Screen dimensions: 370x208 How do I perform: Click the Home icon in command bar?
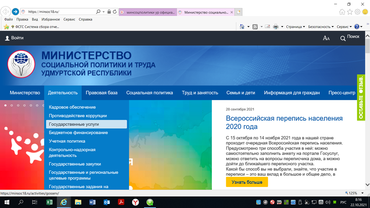pyautogui.click(x=242, y=27)
